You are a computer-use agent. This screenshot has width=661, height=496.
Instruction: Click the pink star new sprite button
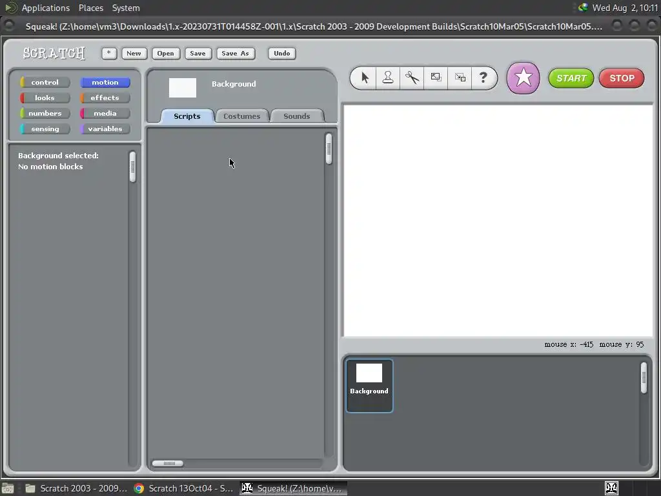click(523, 78)
